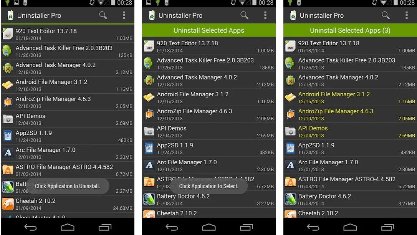The image size is (417, 235).
Task: Select 920 Text Editor name in middle screen
Action: point(187,43)
